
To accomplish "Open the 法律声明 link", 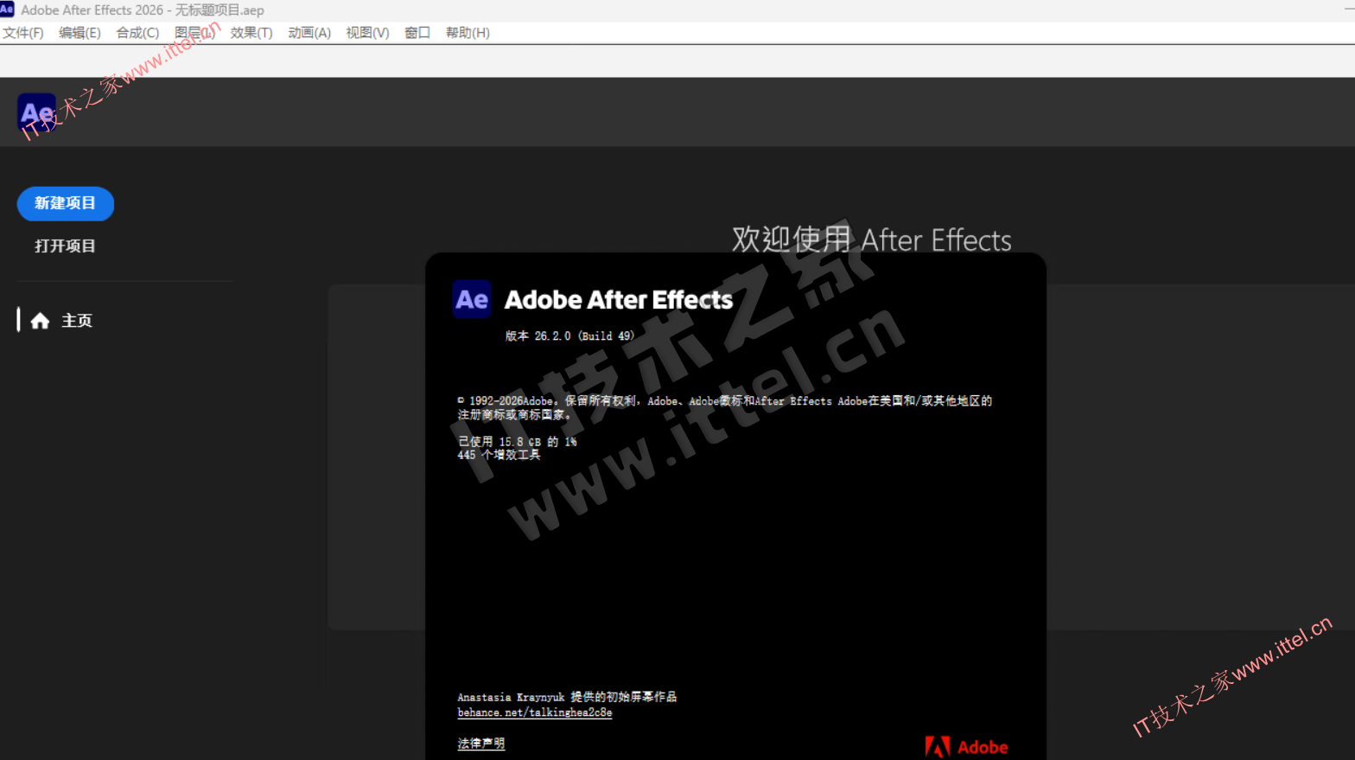I will point(481,744).
